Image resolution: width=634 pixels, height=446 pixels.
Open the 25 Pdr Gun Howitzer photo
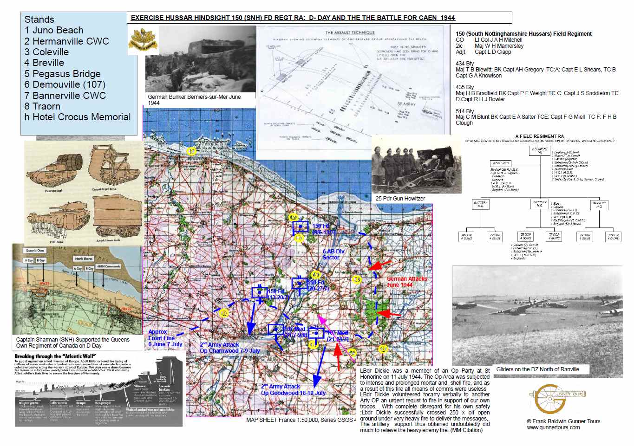(416, 166)
